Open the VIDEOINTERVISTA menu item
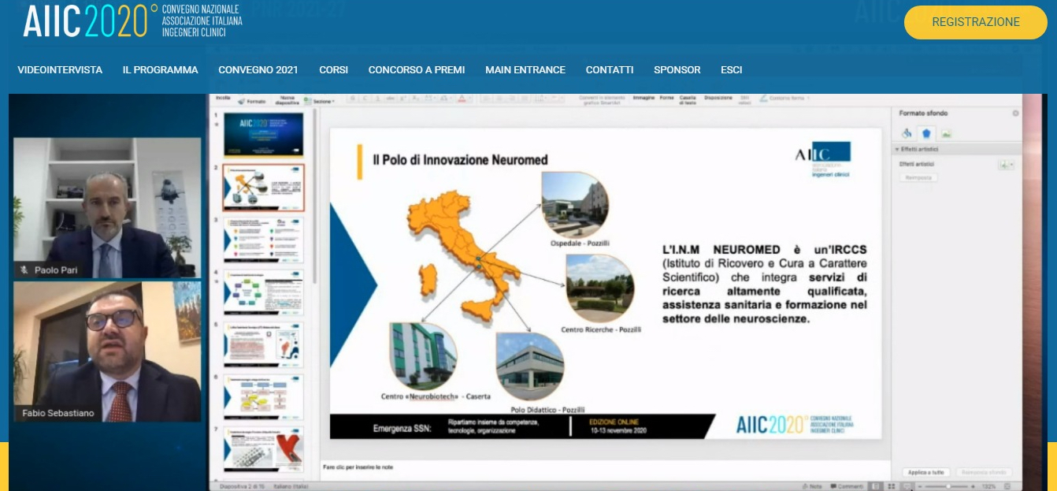Viewport: 1057px width, 491px height. tap(60, 70)
